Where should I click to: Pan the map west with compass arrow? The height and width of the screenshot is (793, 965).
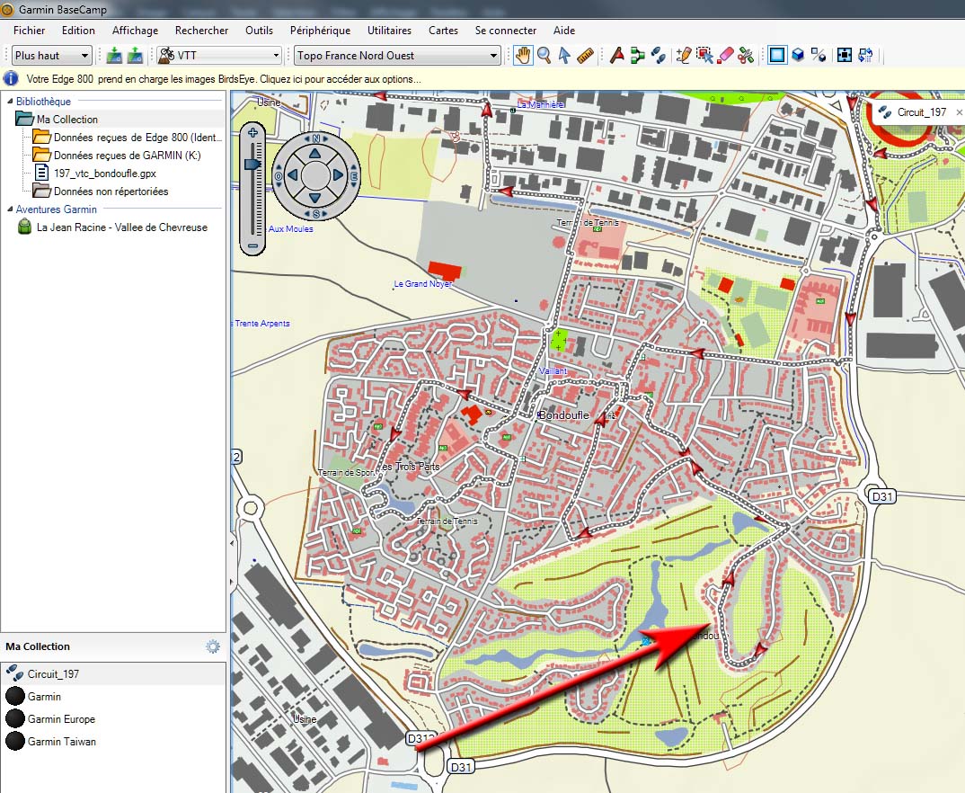click(x=293, y=175)
